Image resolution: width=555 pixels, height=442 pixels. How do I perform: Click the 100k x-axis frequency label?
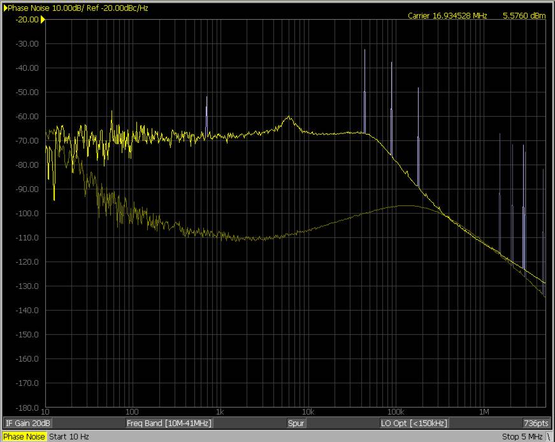tap(396, 412)
